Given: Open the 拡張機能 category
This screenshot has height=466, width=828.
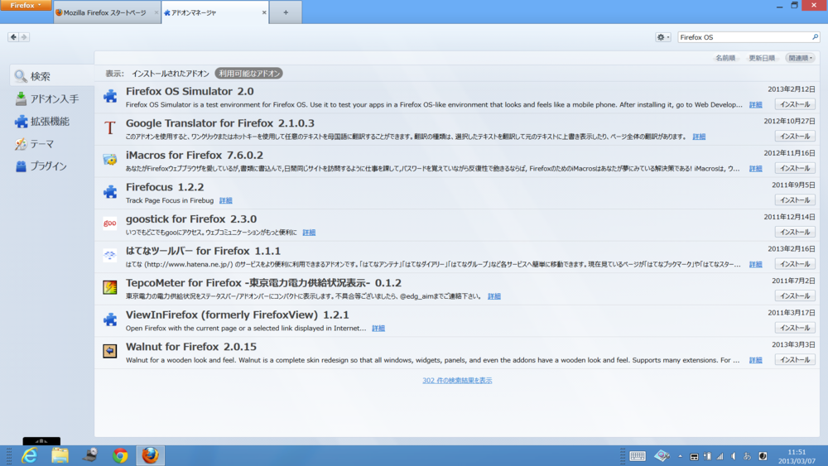Looking at the screenshot, I should pos(51,122).
